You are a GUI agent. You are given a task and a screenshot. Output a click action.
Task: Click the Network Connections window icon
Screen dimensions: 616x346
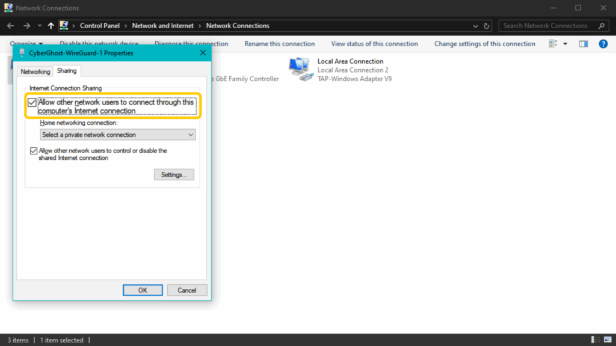tap(8, 8)
